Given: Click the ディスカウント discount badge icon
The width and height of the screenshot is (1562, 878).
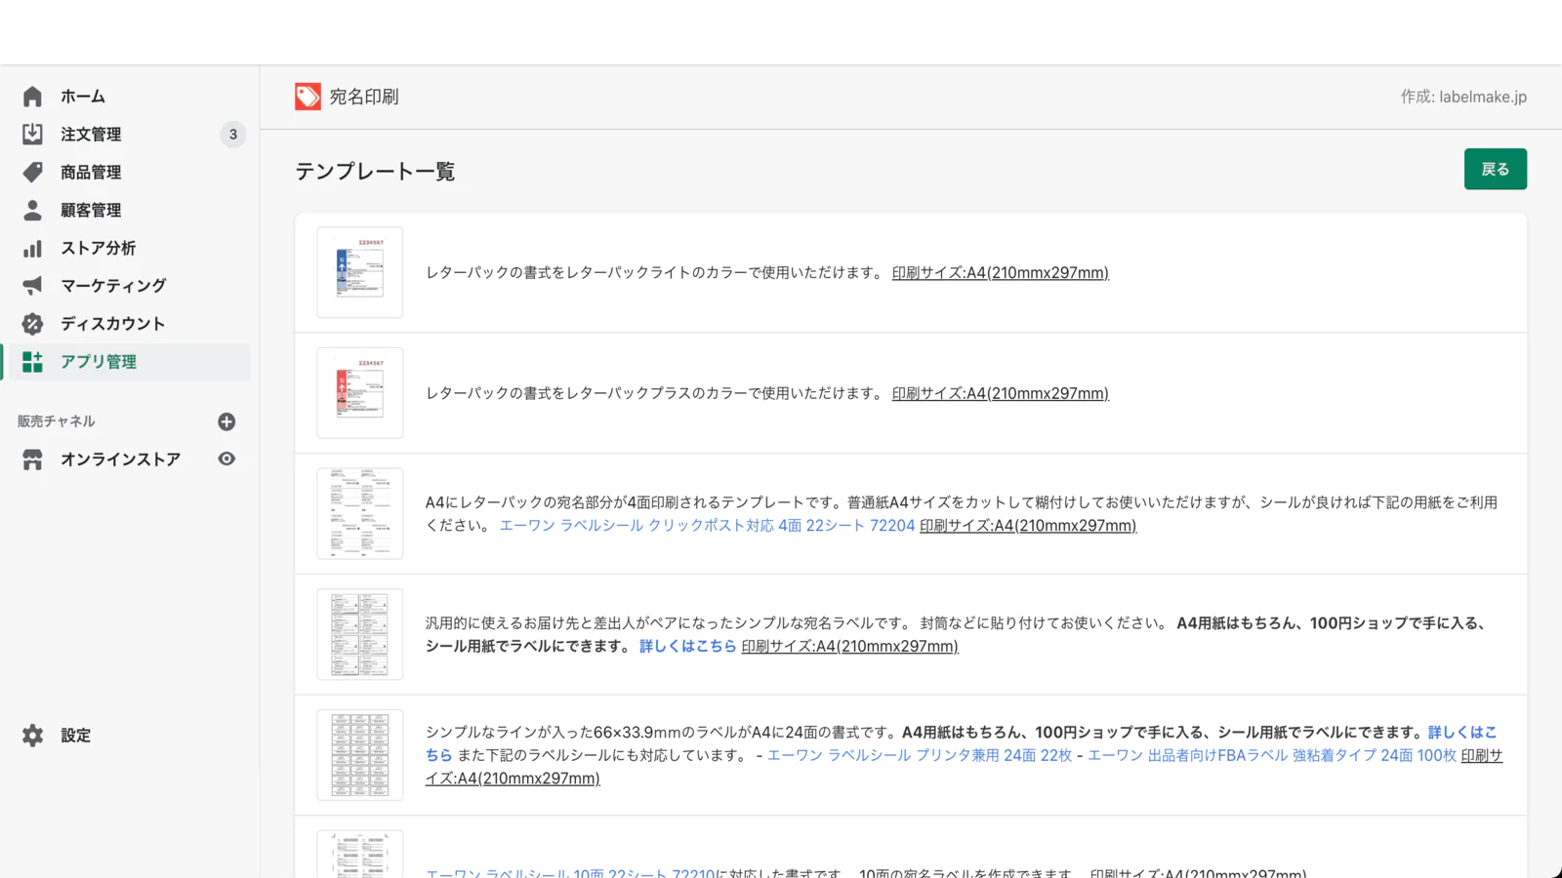Looking at the screenshot, I should point(32,323).
